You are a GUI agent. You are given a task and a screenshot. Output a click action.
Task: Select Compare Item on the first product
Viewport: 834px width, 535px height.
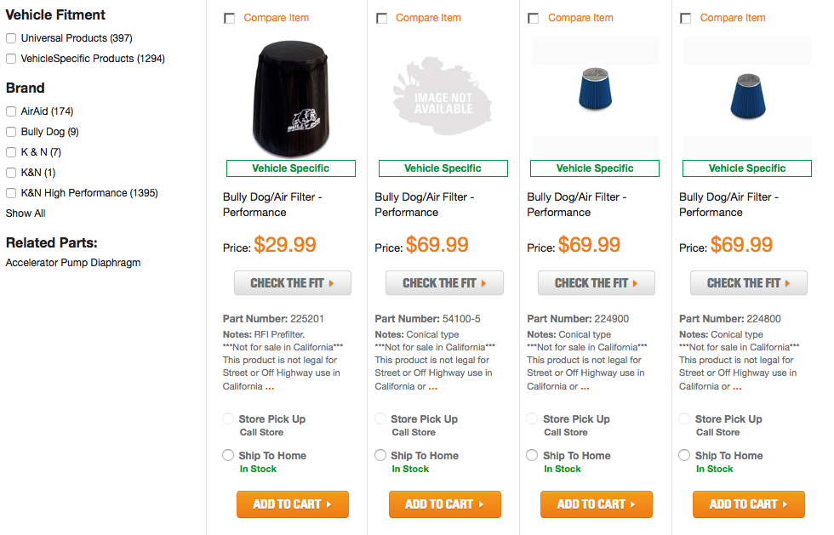(x=229, y=17)
